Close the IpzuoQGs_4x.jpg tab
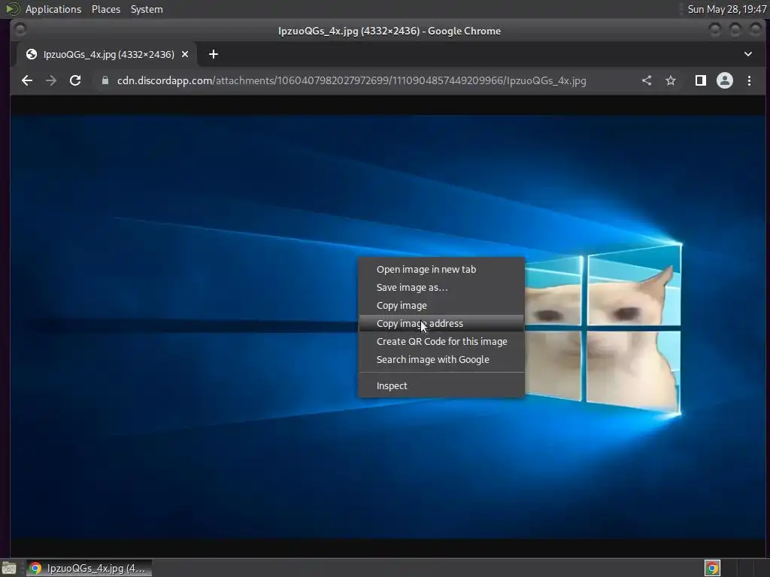Image resolution: width=770 pixels, height=577 pixels. coord(185,54)
